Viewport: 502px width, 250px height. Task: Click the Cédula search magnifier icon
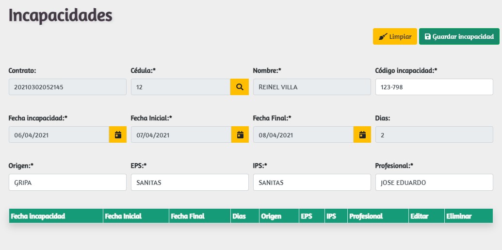pos(239,87)
